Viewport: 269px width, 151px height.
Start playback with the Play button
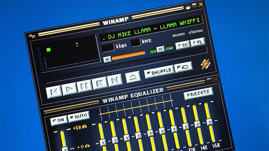coord(69,89)
